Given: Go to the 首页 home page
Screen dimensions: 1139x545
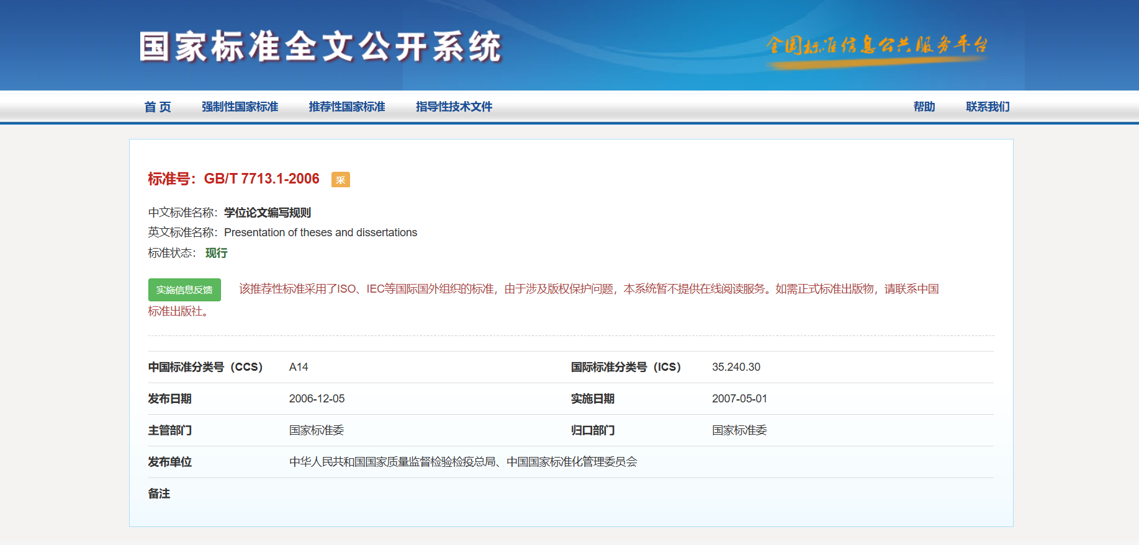Looking at the screenshot, I should (158, 107).
